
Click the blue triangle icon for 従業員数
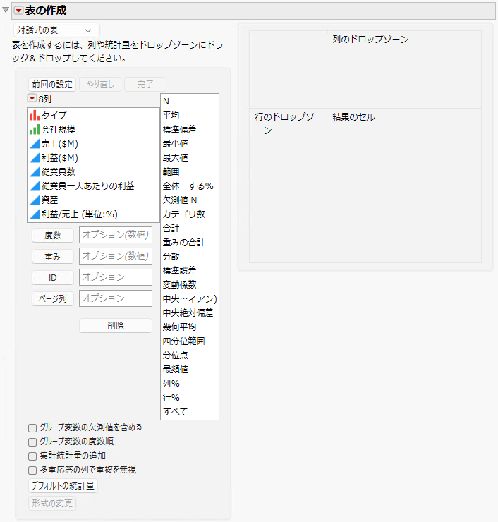tap(35, 172)
